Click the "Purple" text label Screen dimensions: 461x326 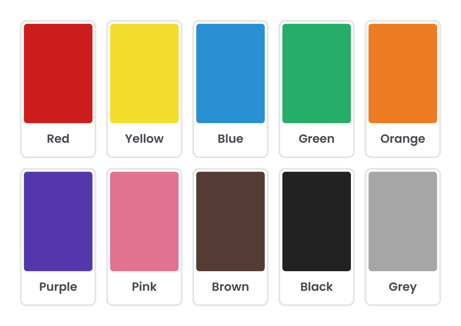(58, 287)
